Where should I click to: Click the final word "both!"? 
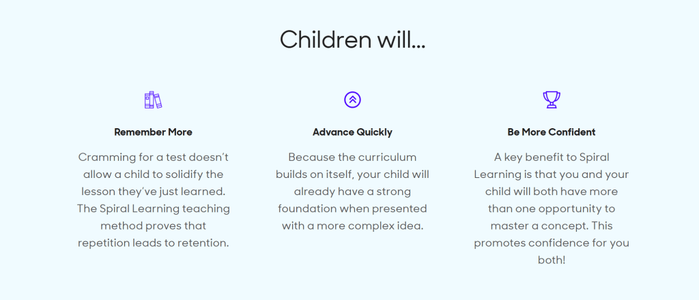point(552,260)
